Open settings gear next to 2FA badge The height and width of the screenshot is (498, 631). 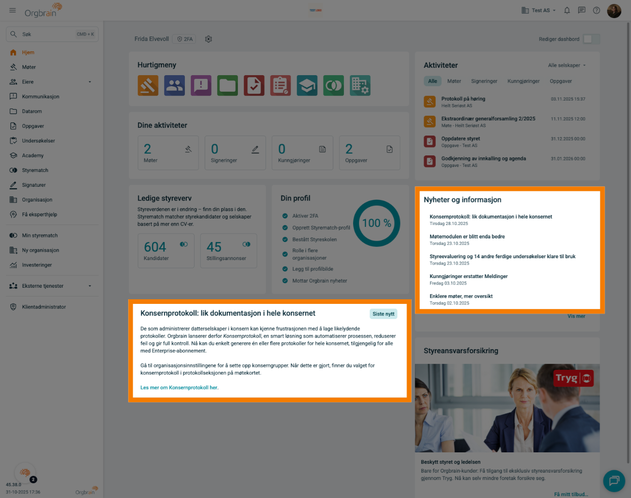pyautogui.click(x=208, y=39)
